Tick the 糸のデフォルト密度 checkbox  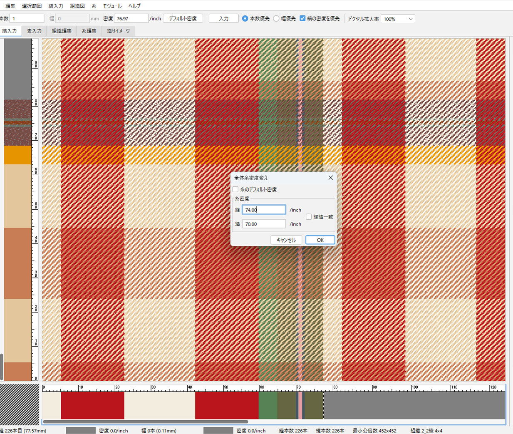[x=236, y=189]
